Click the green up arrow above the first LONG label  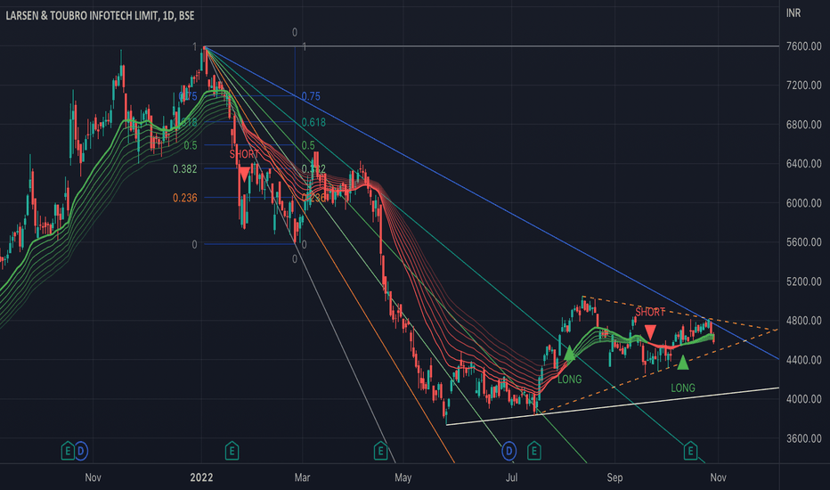pyautogui.click(x=570, y=354)
